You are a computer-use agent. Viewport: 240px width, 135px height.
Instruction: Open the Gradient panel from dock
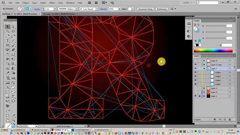pyautogui.click(x=189, y=31)
